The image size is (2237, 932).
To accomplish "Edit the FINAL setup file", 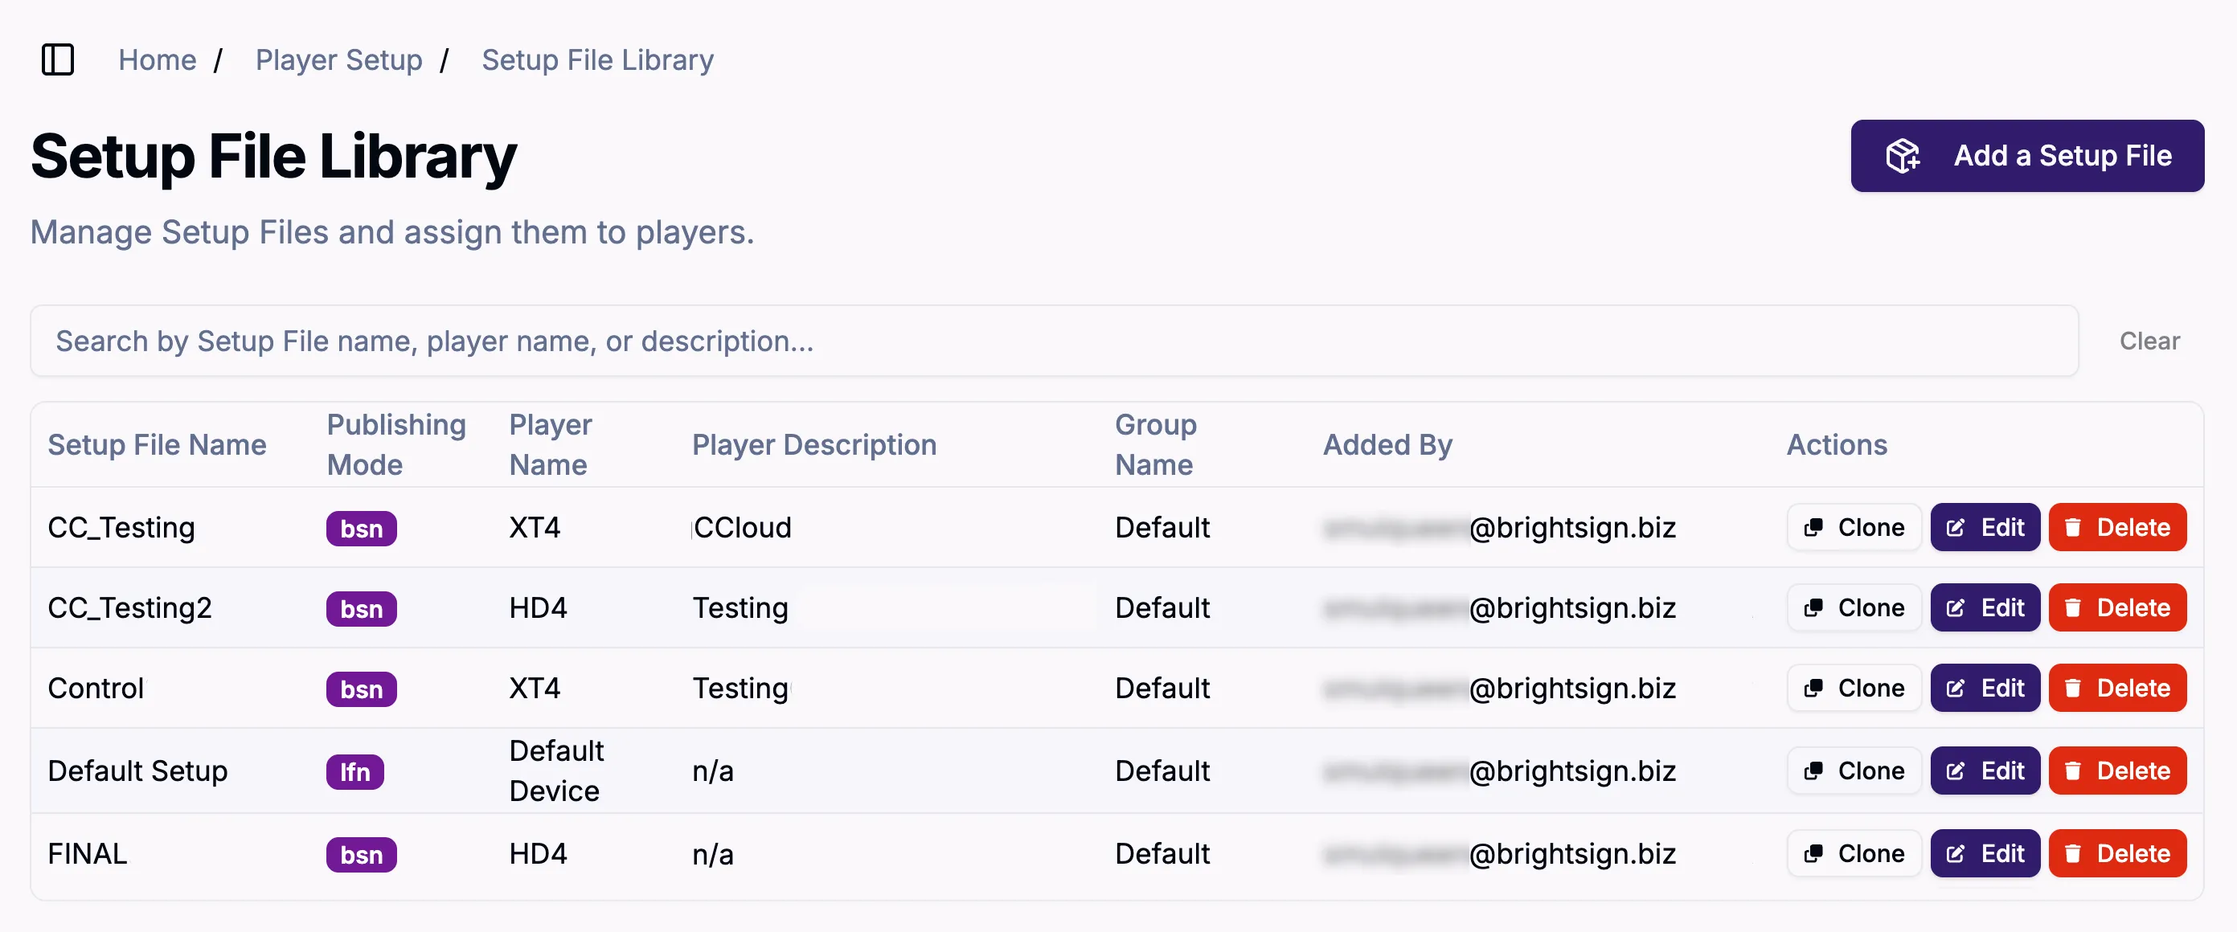I will click(x=1985, y=854).
